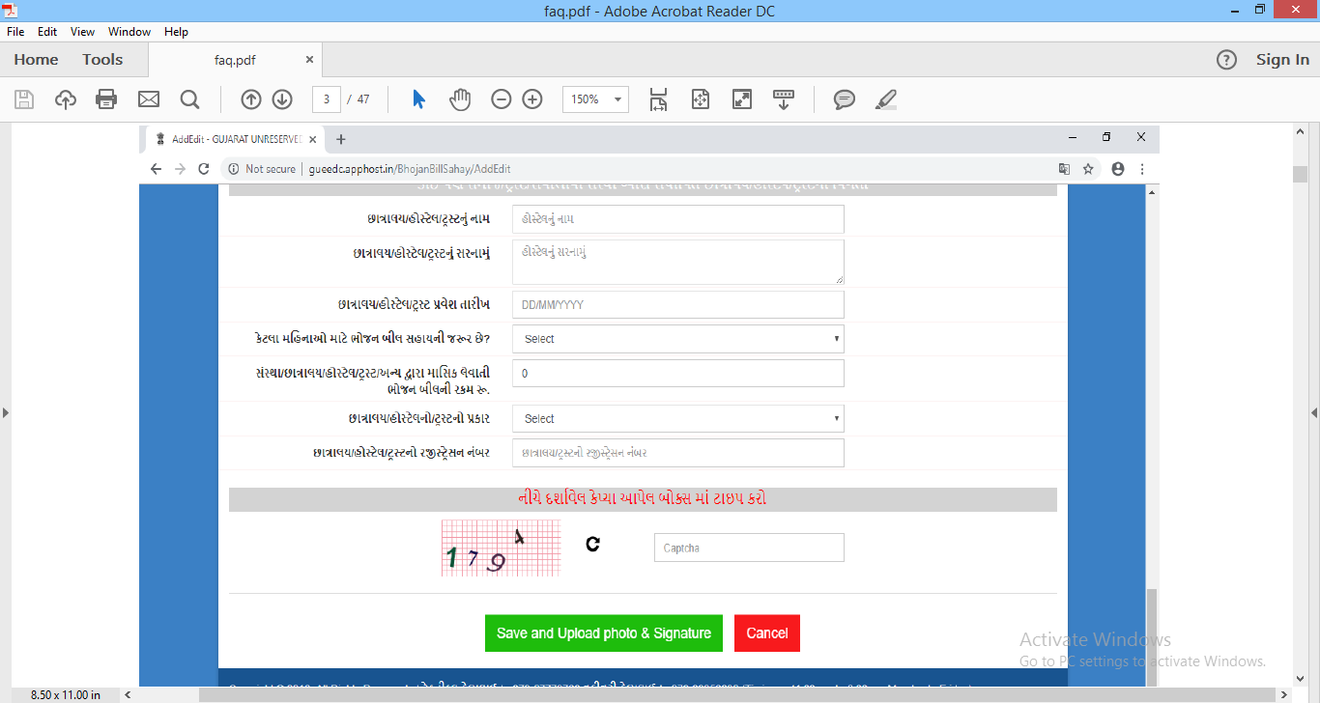Click the red Cancel button
Viewport: 1320px width, 703px height.
coord(766,633)
